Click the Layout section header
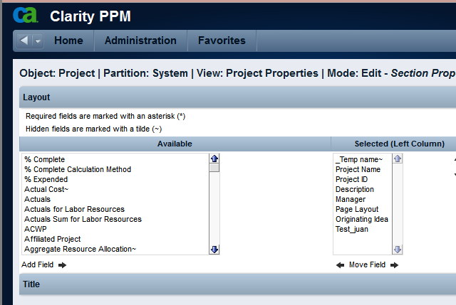The height and width of the screenshot is (305, 456). [237, 97]
